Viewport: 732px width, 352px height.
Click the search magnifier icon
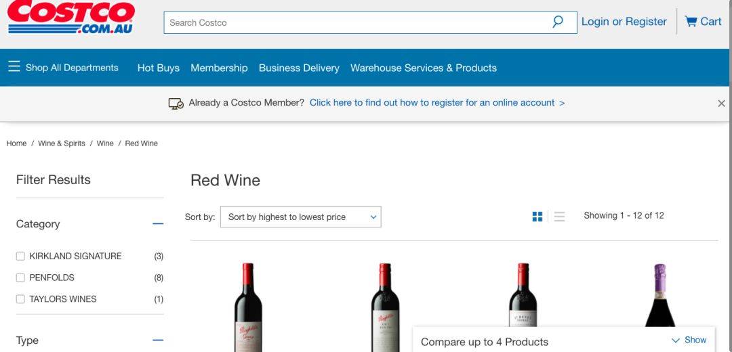tap(557, 22)
